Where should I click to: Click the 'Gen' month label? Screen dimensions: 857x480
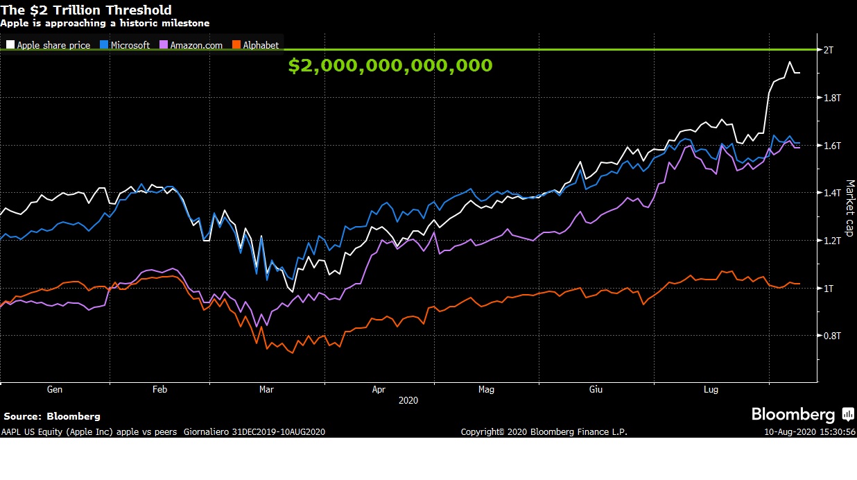point(54,390)
